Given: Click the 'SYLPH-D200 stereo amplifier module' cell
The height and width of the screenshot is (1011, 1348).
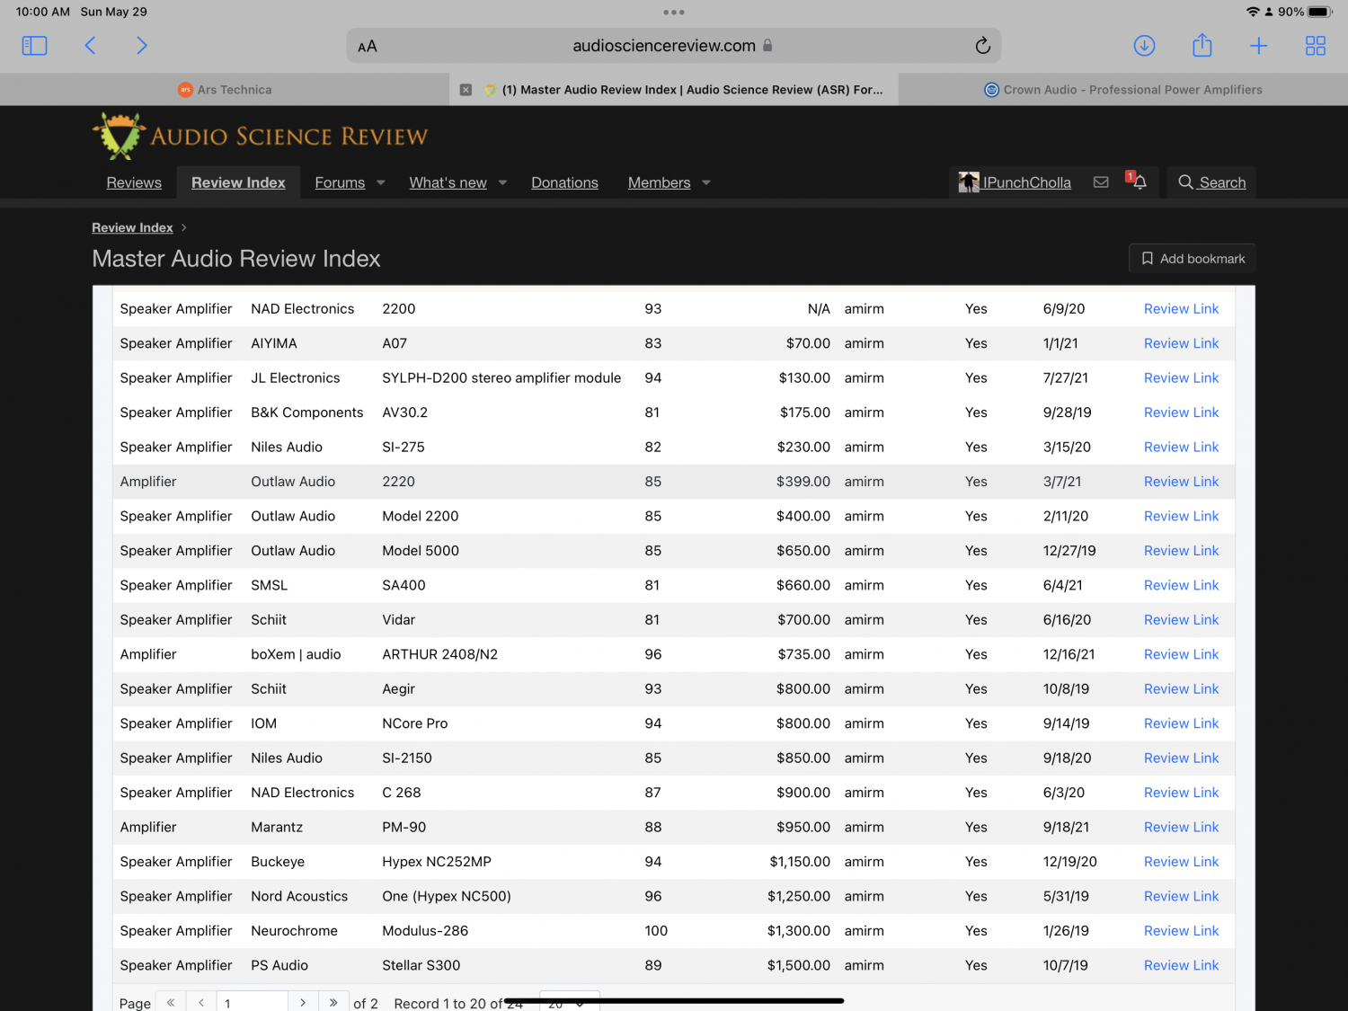Looking at the screenshot, I should [501, 378].
